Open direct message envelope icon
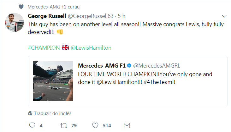 point(127,125)
